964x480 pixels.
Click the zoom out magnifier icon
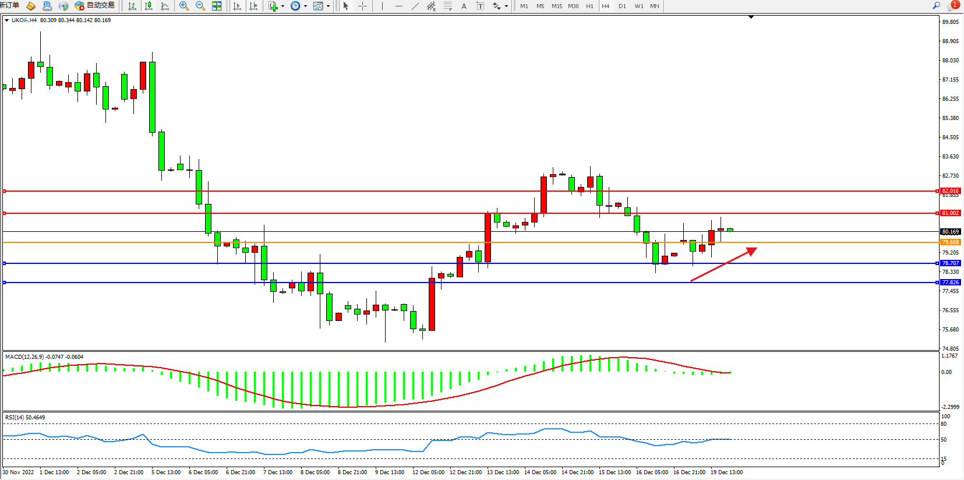(x=200, y=6)
